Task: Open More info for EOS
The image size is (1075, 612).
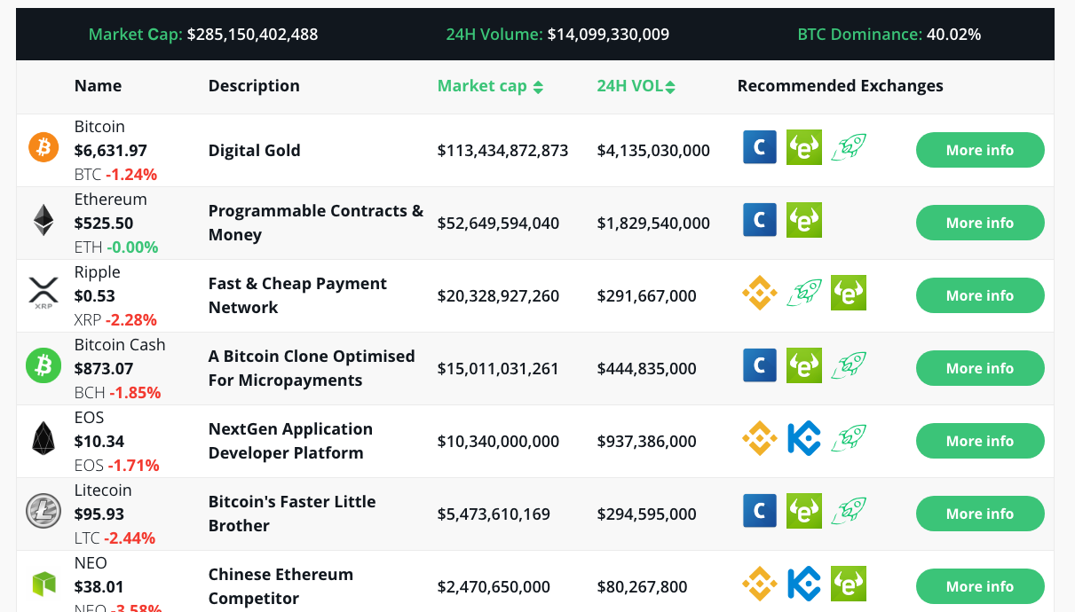Action: click(x=980, y=441)
